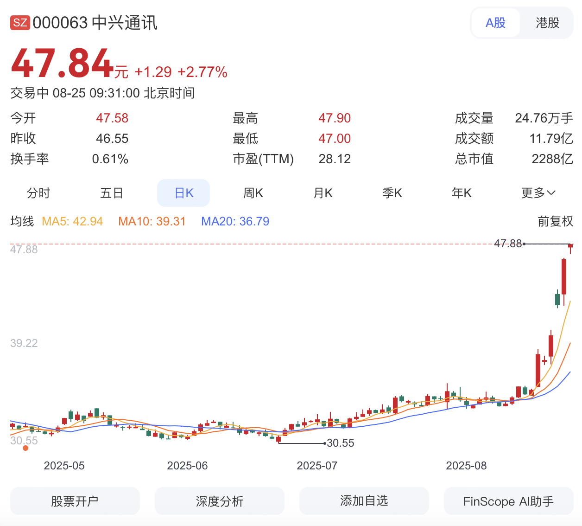Click the 今开 value 47.58

pos(112,118)
